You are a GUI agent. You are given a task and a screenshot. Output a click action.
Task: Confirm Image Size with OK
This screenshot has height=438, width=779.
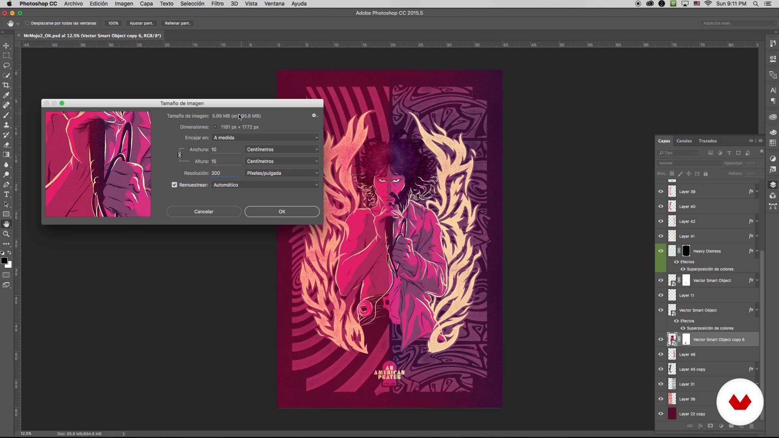coord(282,212)
